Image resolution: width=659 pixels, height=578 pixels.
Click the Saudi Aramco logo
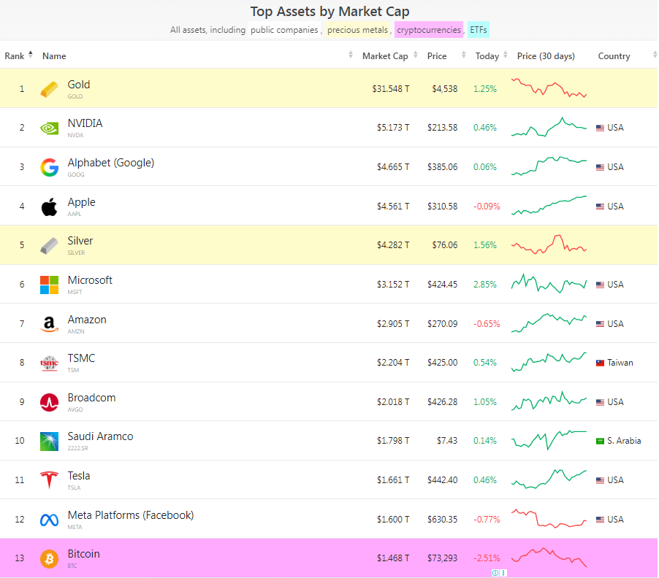tap(49, 441)
